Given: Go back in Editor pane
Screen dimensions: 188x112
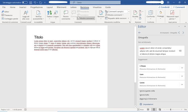Looking at the screenshot, I should tap(139, 33).
